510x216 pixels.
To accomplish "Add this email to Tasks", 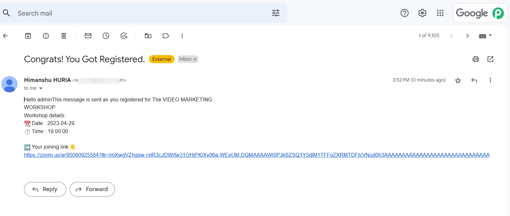I will 124,36.
